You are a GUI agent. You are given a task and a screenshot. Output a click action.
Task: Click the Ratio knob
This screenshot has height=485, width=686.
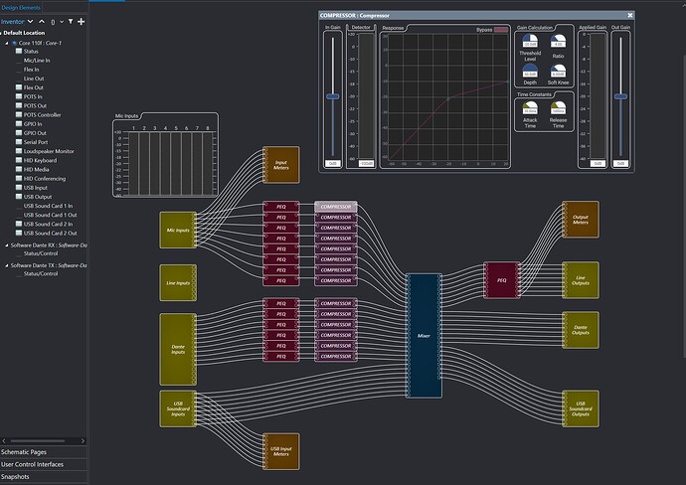coord(558,41)
